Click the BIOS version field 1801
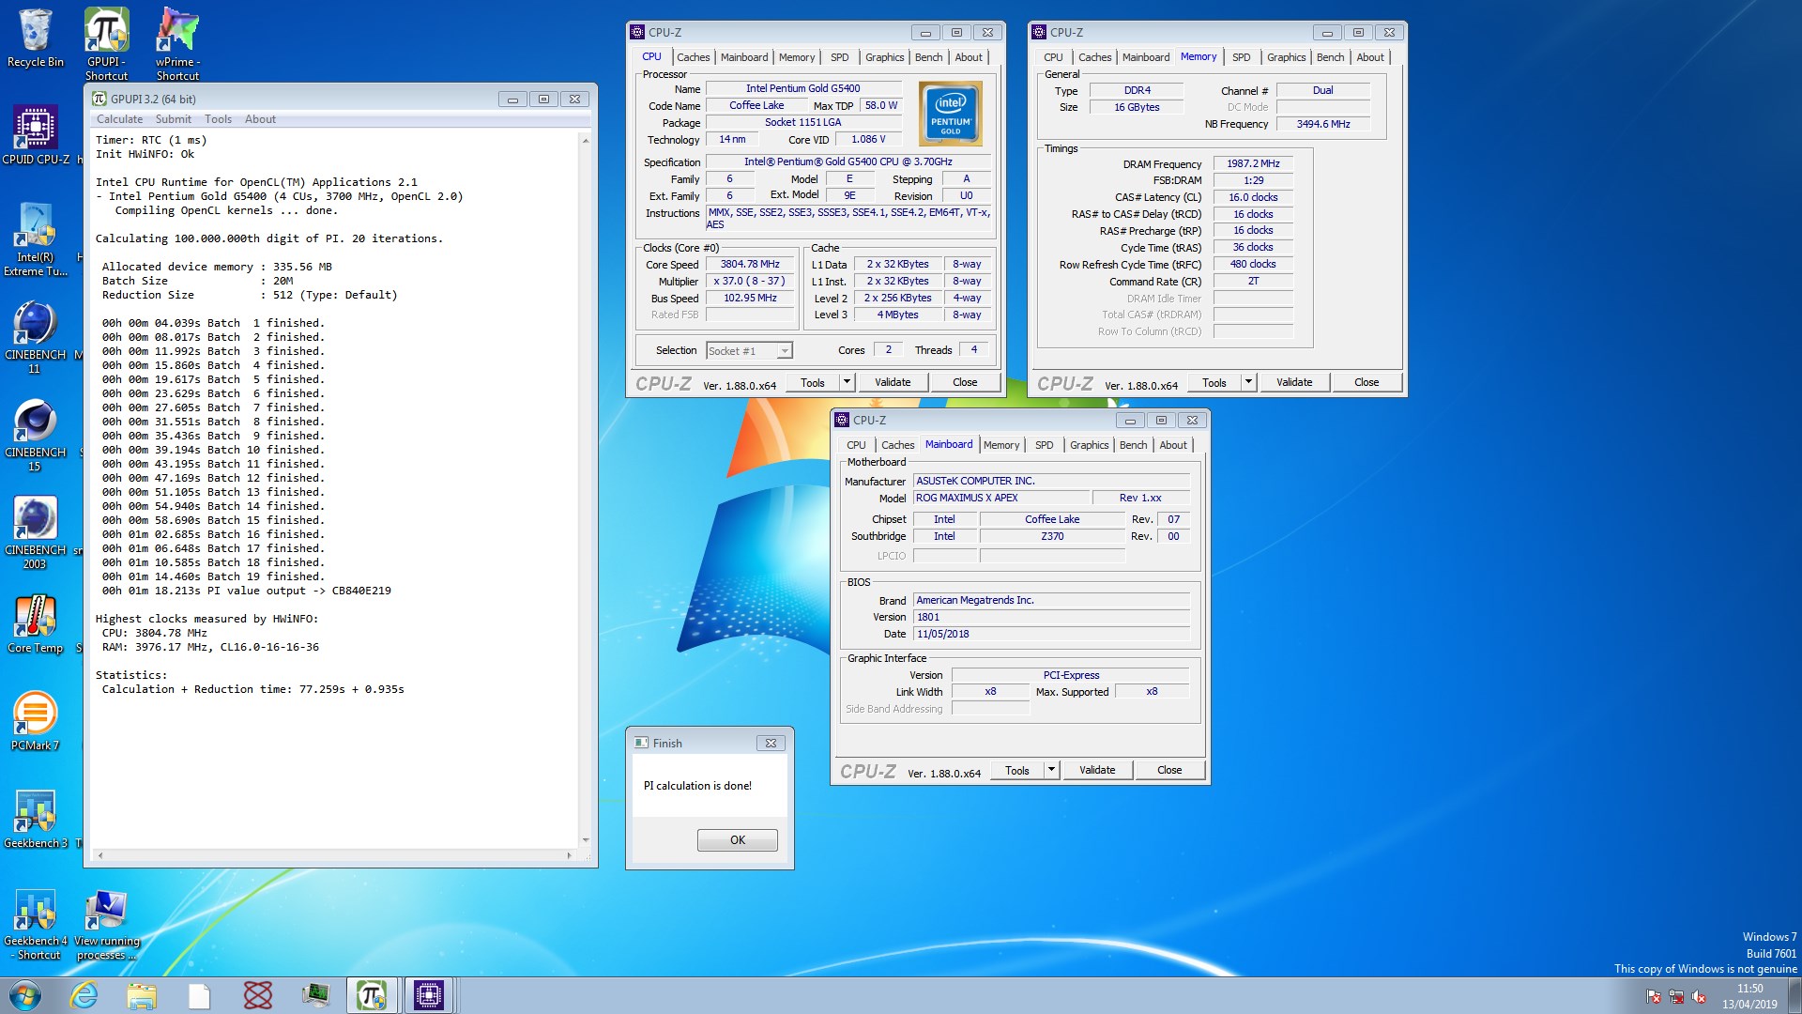This screenshot has height=1014, width=1802. click(x=1051, y=618)
